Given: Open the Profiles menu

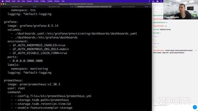Looking at the screenshot, I should coord(43,1).
